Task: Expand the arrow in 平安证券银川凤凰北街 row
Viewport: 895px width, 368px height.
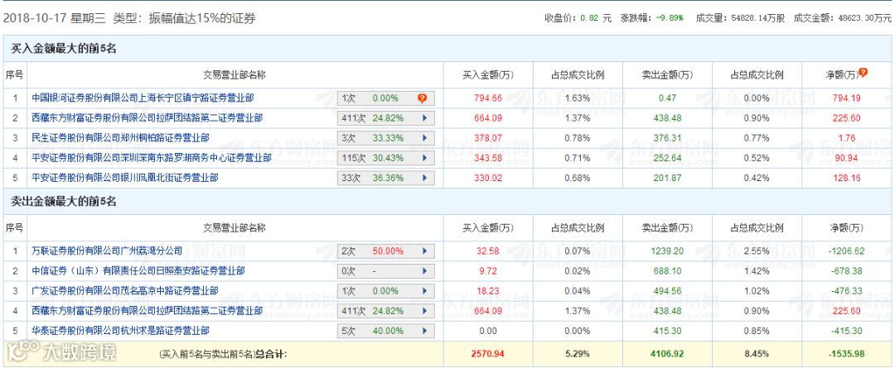Action: click(424, 178)
